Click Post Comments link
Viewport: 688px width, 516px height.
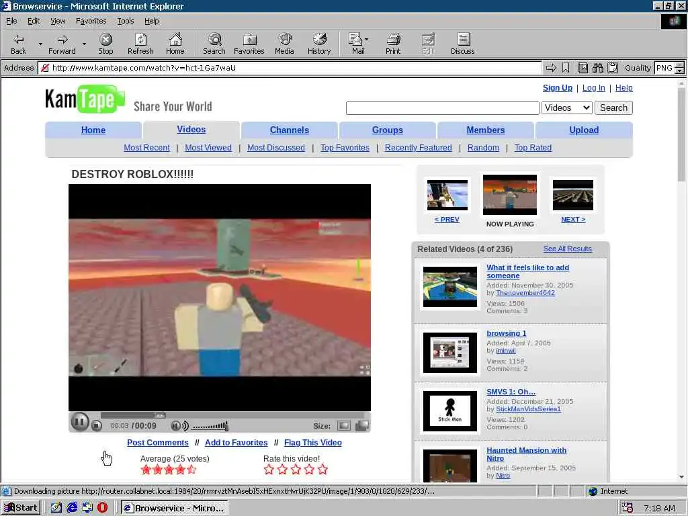click(x=157, y=443)
